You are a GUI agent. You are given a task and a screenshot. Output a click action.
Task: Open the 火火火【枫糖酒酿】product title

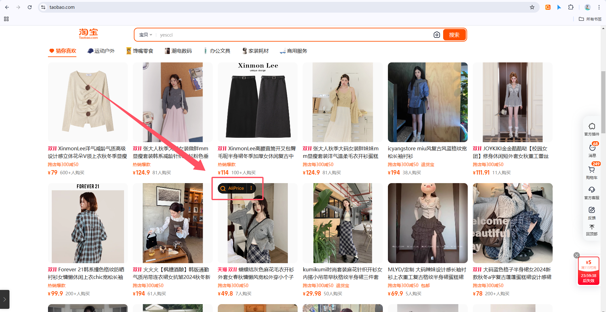[173, 273]
